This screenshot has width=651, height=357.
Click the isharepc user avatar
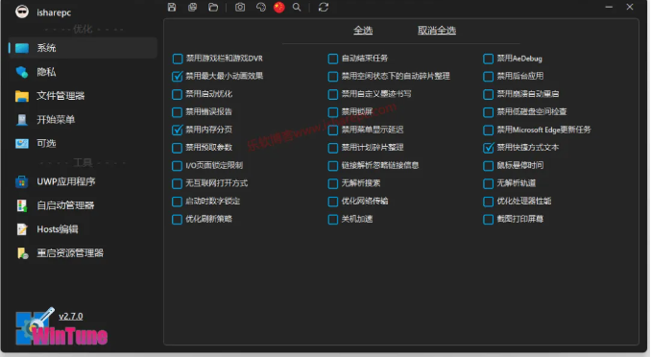(x=22, y=12)
